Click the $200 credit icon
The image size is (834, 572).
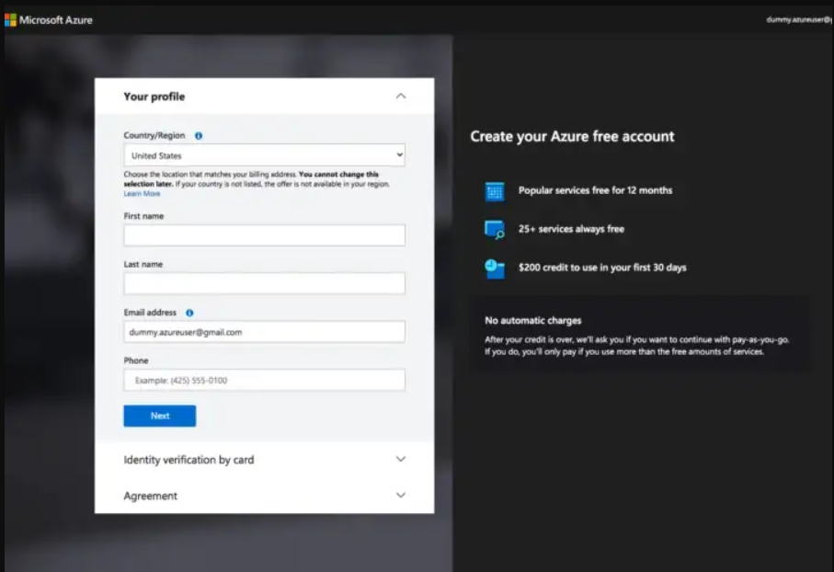point(495,268)
